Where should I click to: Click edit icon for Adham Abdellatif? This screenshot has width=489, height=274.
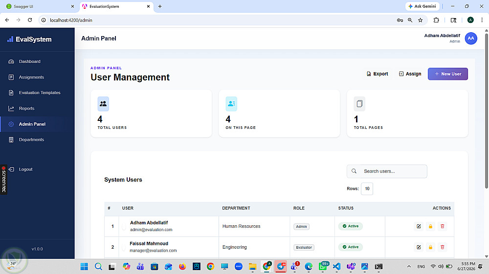[x=419, y=226]
